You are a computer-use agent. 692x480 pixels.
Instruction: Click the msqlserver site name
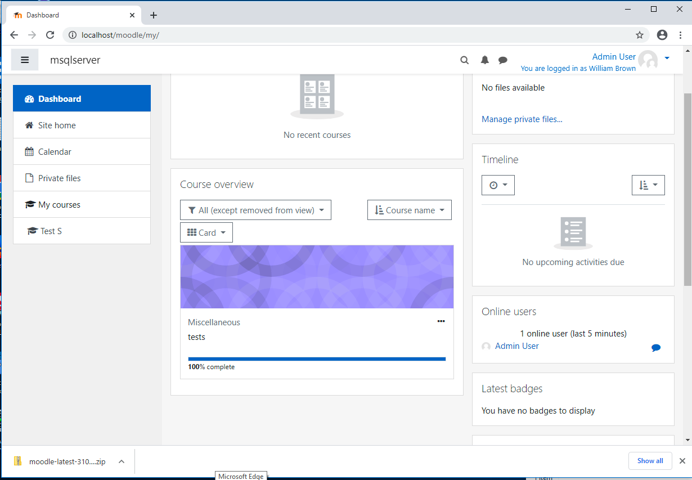75,60
